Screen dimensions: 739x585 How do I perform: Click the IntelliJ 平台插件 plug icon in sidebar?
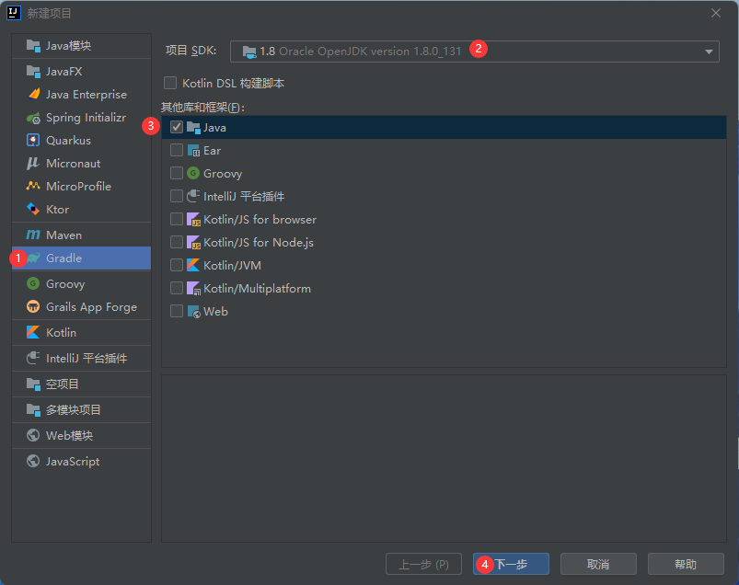33,358
